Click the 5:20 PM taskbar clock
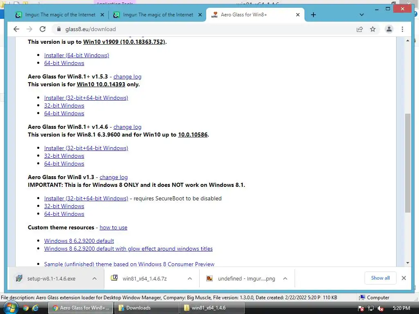 pos(401,308)
